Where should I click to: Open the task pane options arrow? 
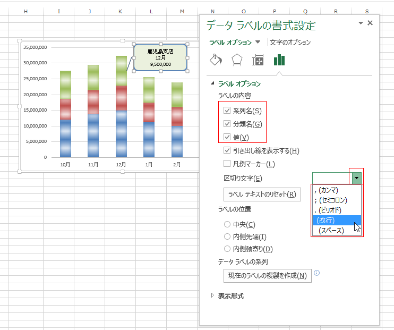[361, 23]
